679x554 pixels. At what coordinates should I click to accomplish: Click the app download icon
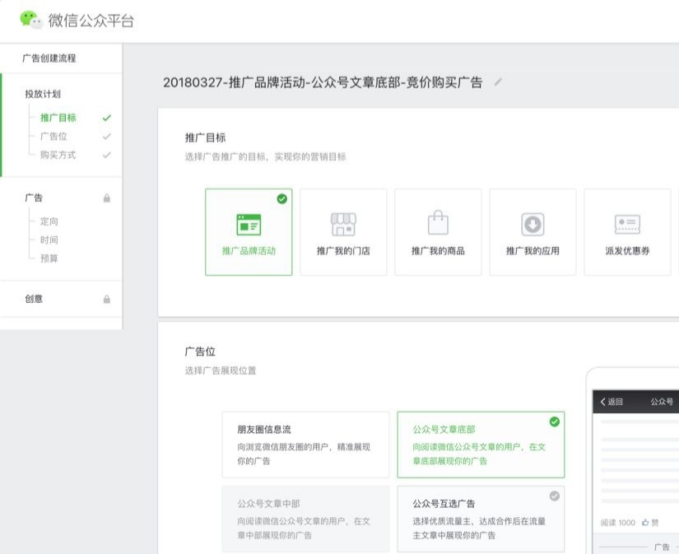[533, 225]
